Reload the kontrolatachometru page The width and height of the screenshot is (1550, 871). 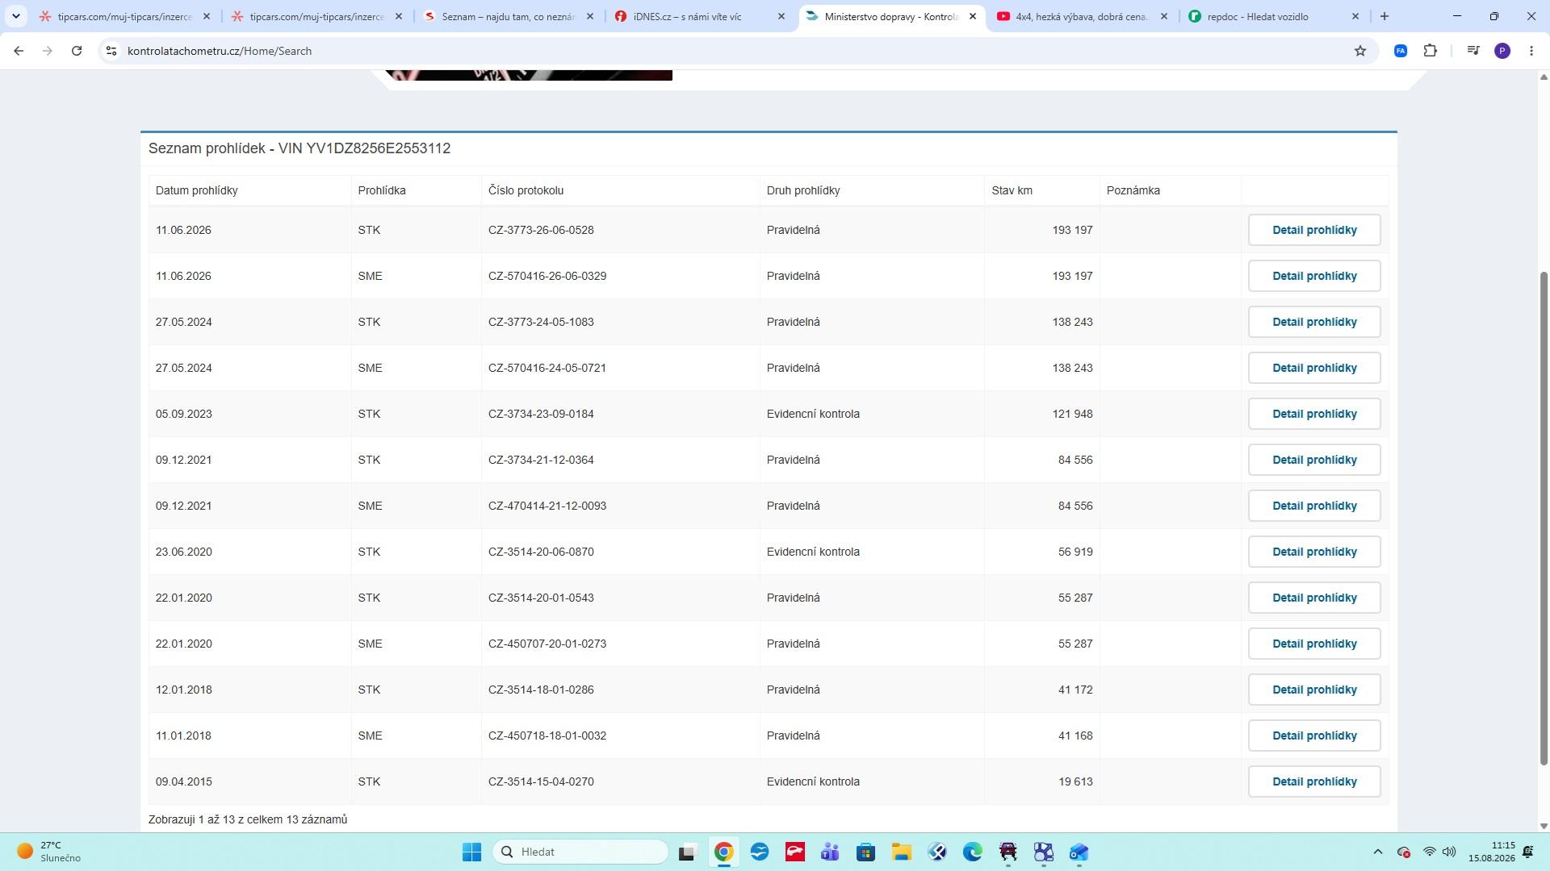click(77, 51)
